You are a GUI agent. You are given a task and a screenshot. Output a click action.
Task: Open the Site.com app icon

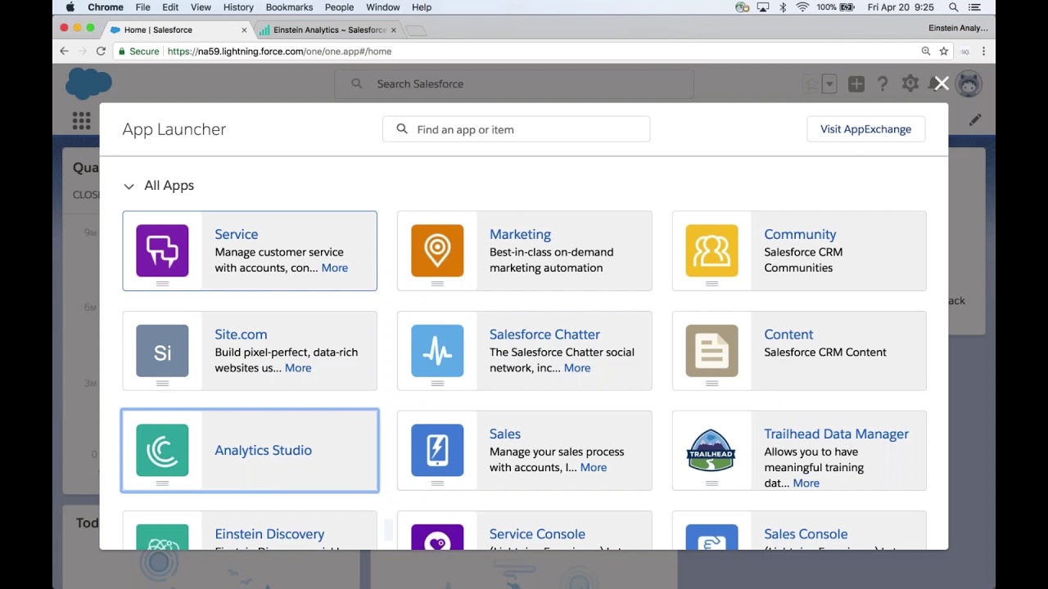(x=162, y=351)
